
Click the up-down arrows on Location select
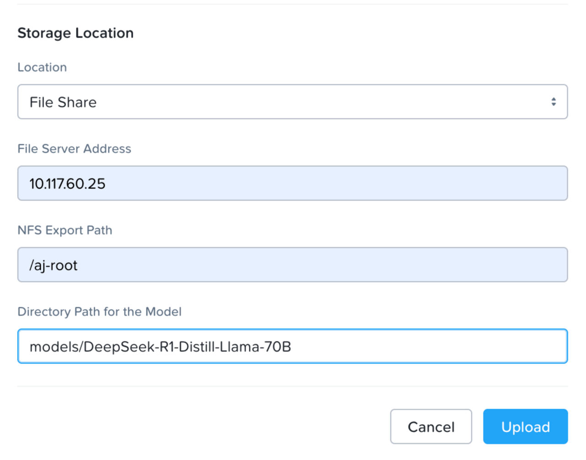pyautogui.click(x=553, y=102)
